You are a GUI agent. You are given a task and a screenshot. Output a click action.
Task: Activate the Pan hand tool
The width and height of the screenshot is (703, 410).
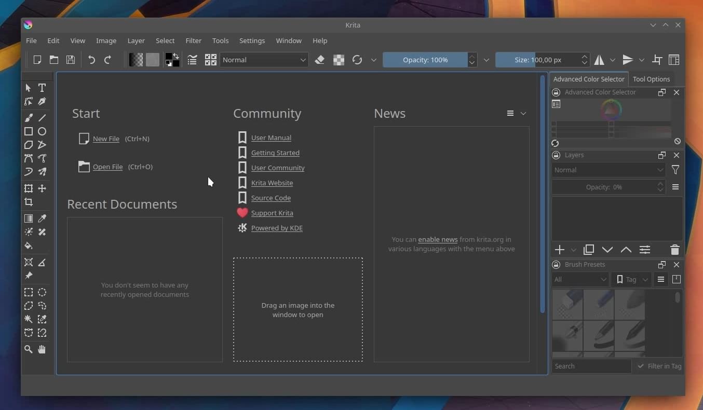42,349
